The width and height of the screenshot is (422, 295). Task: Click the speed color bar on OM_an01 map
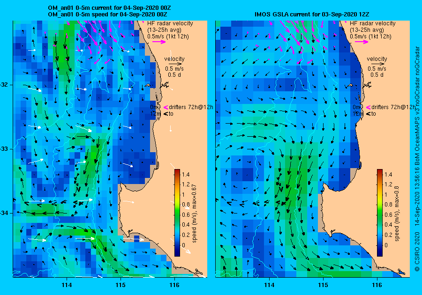[x=177, y=213]
